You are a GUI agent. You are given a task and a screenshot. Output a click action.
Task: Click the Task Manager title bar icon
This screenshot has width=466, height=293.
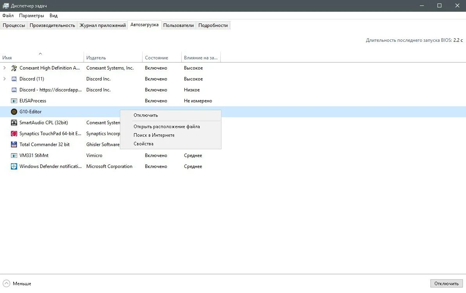pos(5,5)
